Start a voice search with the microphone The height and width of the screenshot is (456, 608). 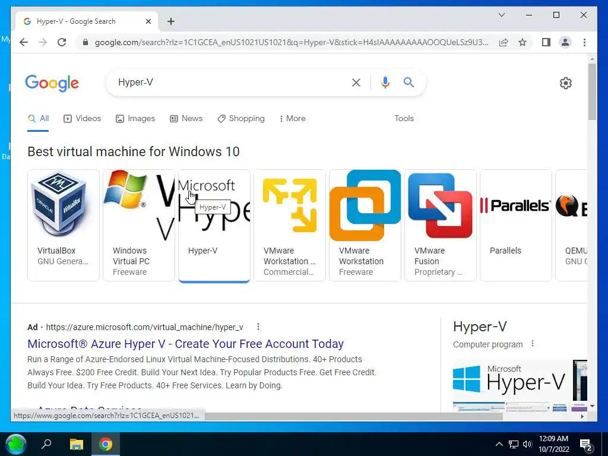point(385,82)
